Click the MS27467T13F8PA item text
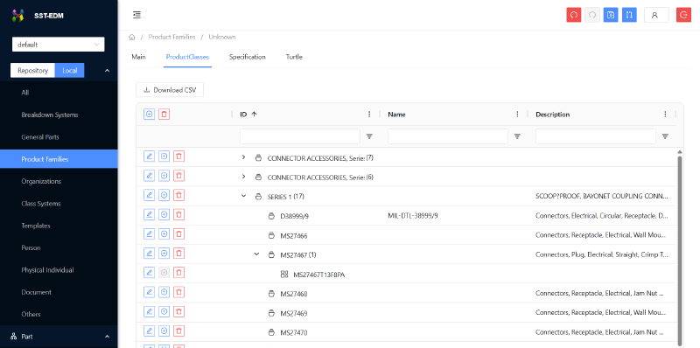Image resolution: width=700 pixels, height=348 pixels. click(318, 275)
